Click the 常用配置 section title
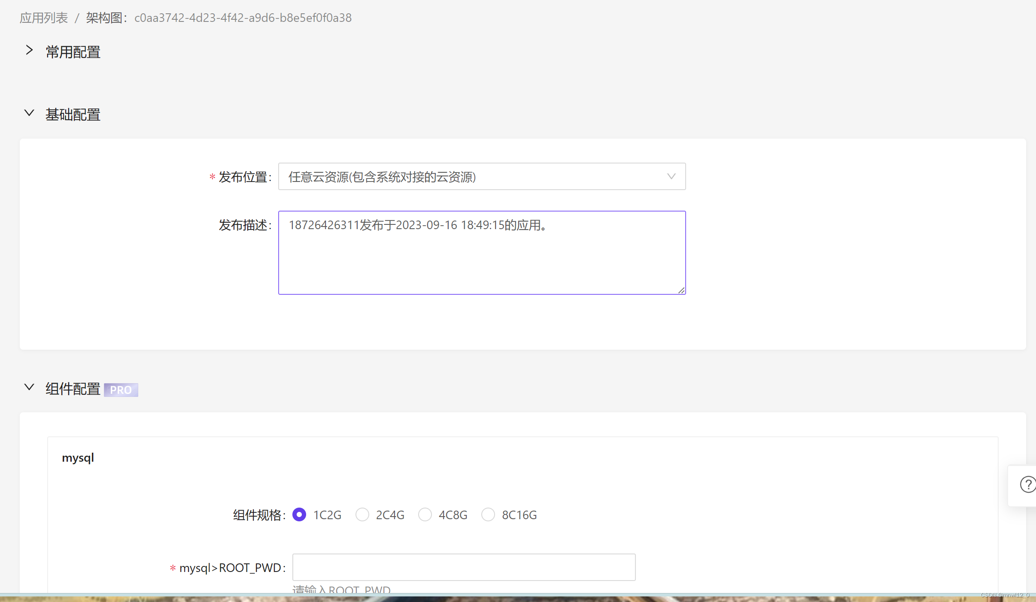The height and width of the screenshot is (602, 1036). coord(73,52)
